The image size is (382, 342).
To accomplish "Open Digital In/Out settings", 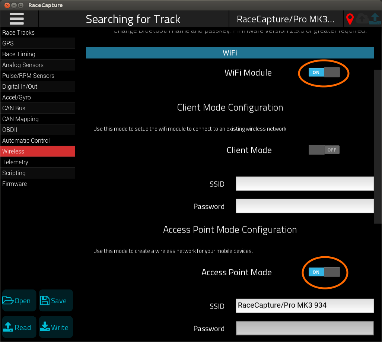I will coord(38,86).
